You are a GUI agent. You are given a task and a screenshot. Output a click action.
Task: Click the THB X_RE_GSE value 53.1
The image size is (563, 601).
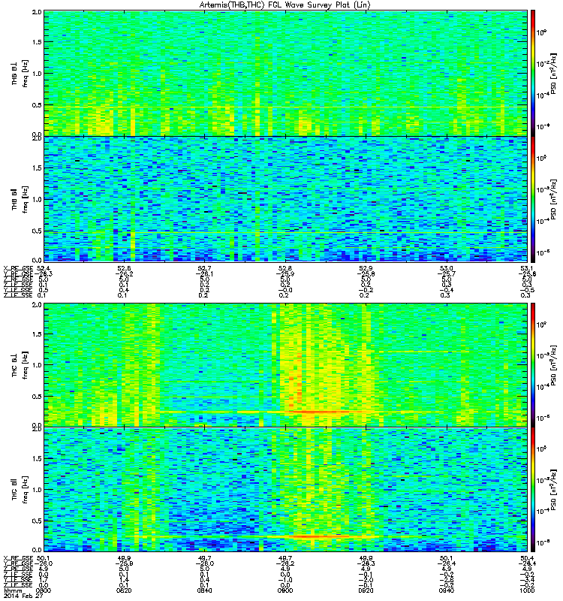[527, 268]
